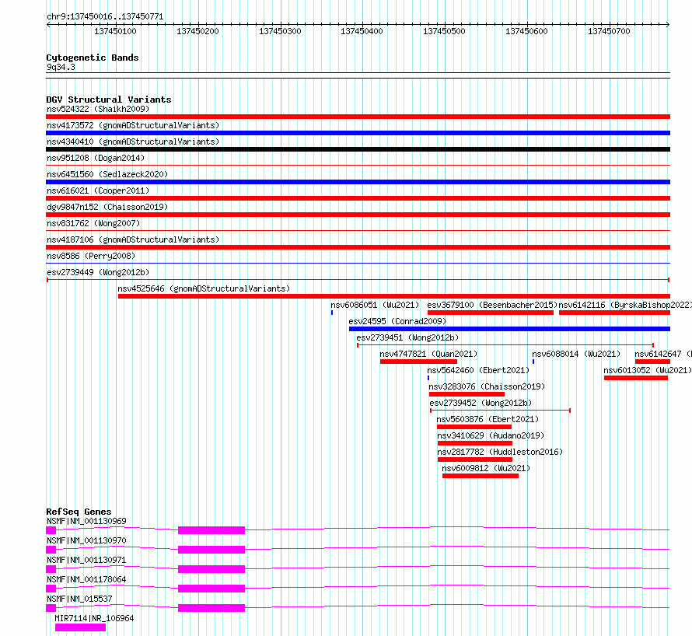Select the nsv6009812 (Wu2021) label
The height and width of the screenshot is (636, 692).
(x=486, y=468)
